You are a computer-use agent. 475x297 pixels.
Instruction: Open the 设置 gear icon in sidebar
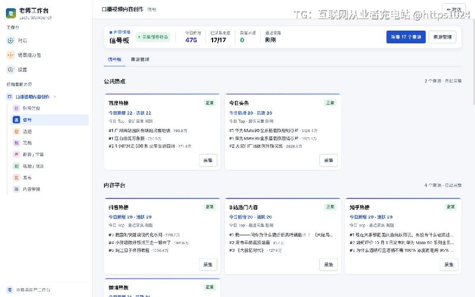(x=11, y=69)
